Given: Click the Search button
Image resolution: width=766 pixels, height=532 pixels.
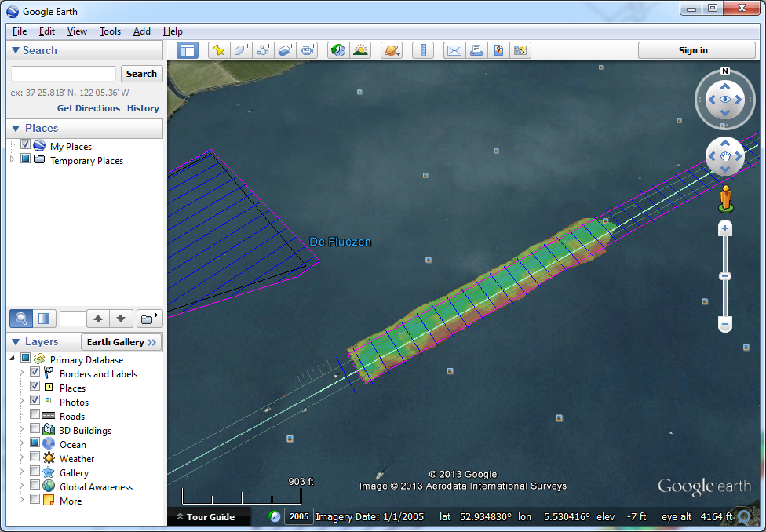Looking at the screenshot, I should click(142, 74).
